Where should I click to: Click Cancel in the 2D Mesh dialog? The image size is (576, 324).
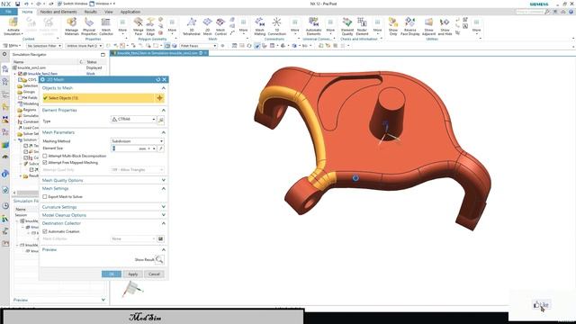[154, 274]
